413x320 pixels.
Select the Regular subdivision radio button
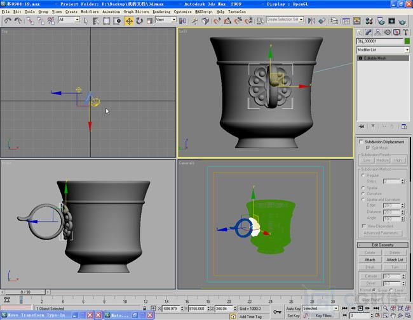pyautogui.click(x=363, y=176)
